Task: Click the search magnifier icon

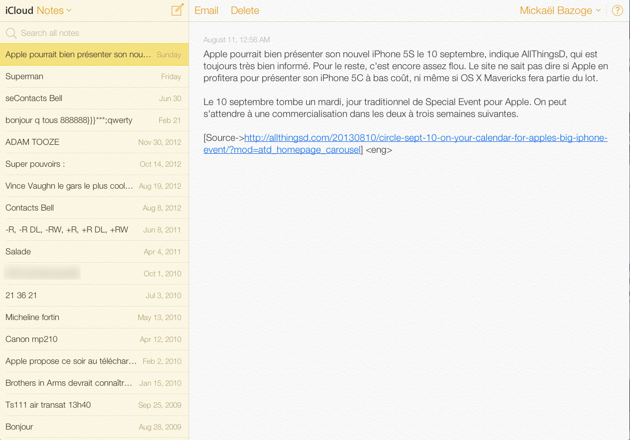Action: pos(11,33)
